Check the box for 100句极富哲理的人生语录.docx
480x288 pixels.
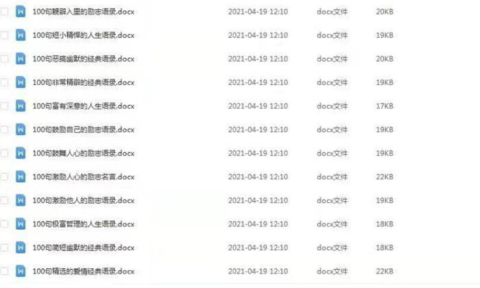click(4, 224)
